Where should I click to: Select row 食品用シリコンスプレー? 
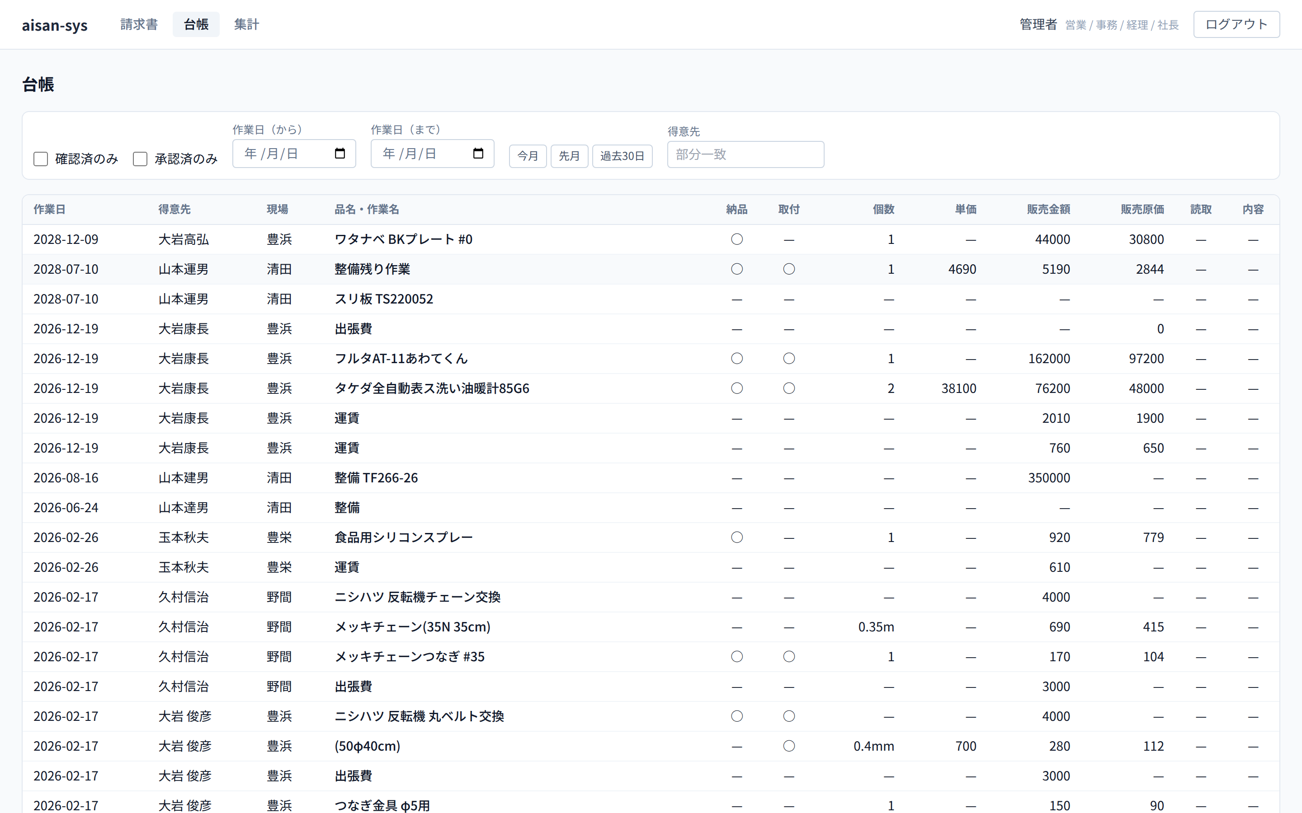point(651,537)
